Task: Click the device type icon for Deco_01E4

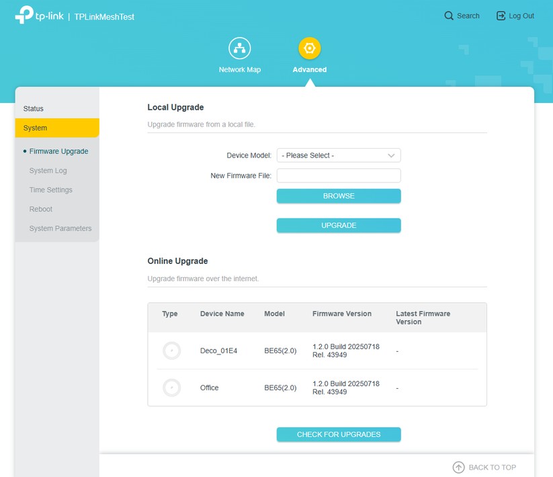Action: (x=171, y=351)
